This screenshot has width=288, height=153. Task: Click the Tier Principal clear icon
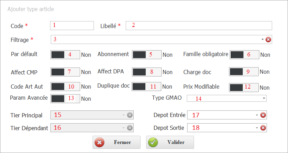(x=129, y=115)
